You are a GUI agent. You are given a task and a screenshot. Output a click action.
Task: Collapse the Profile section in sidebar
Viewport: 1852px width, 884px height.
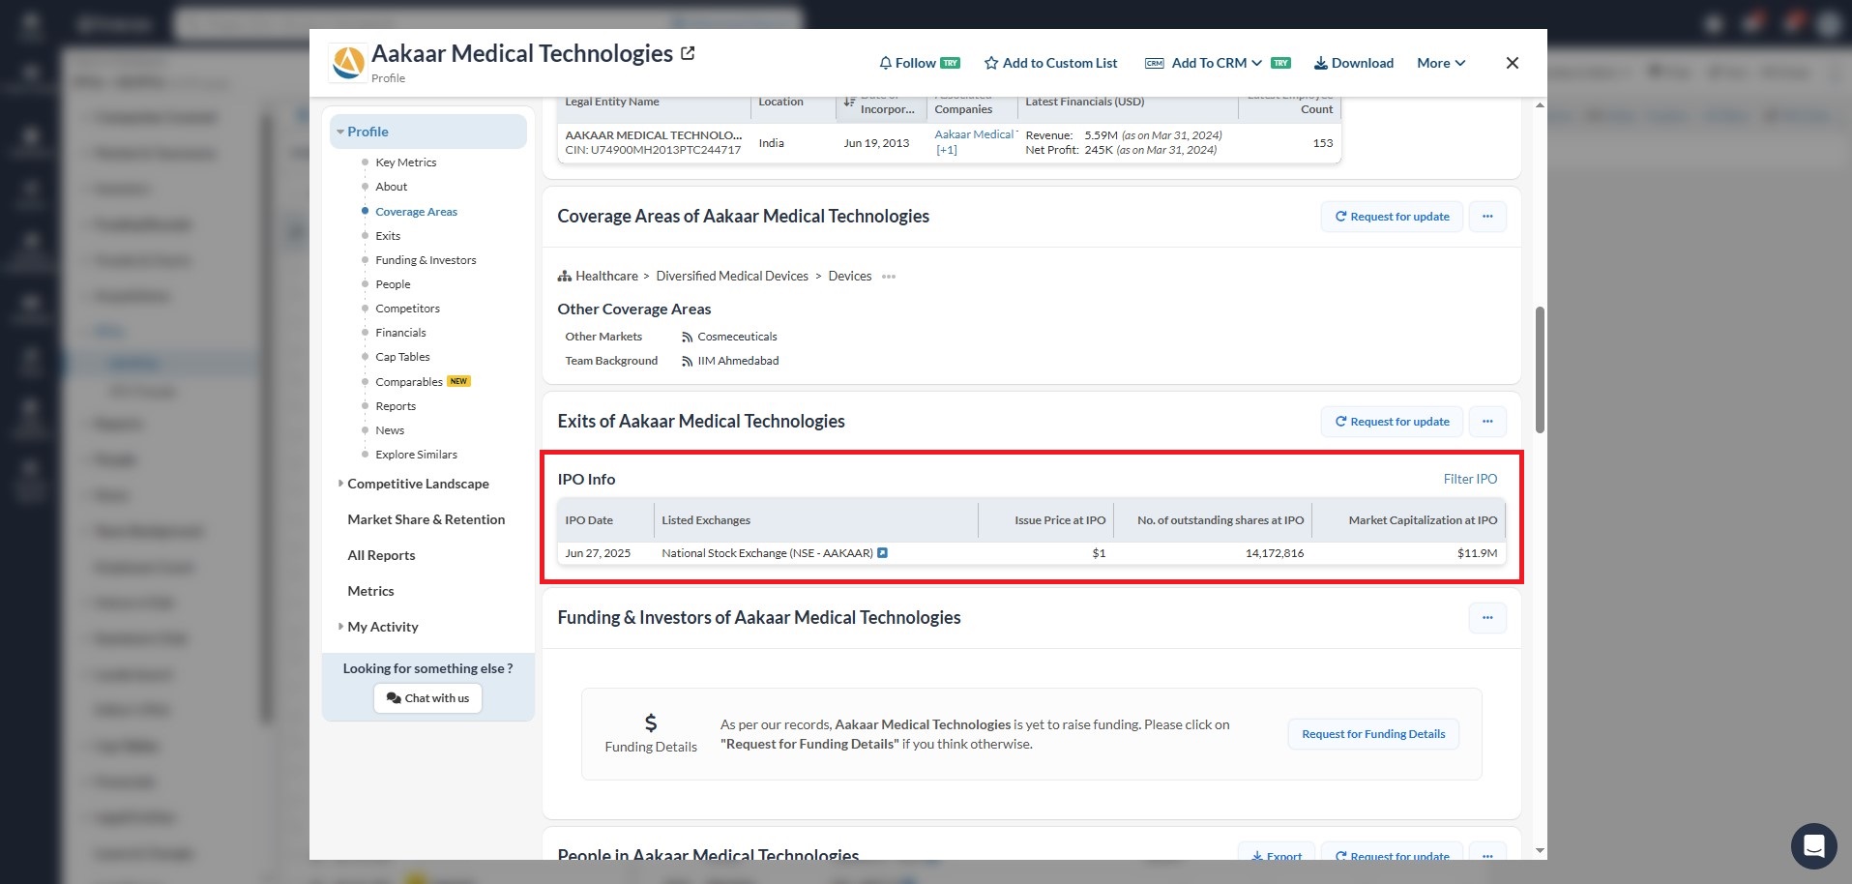[x=340, y=132]
